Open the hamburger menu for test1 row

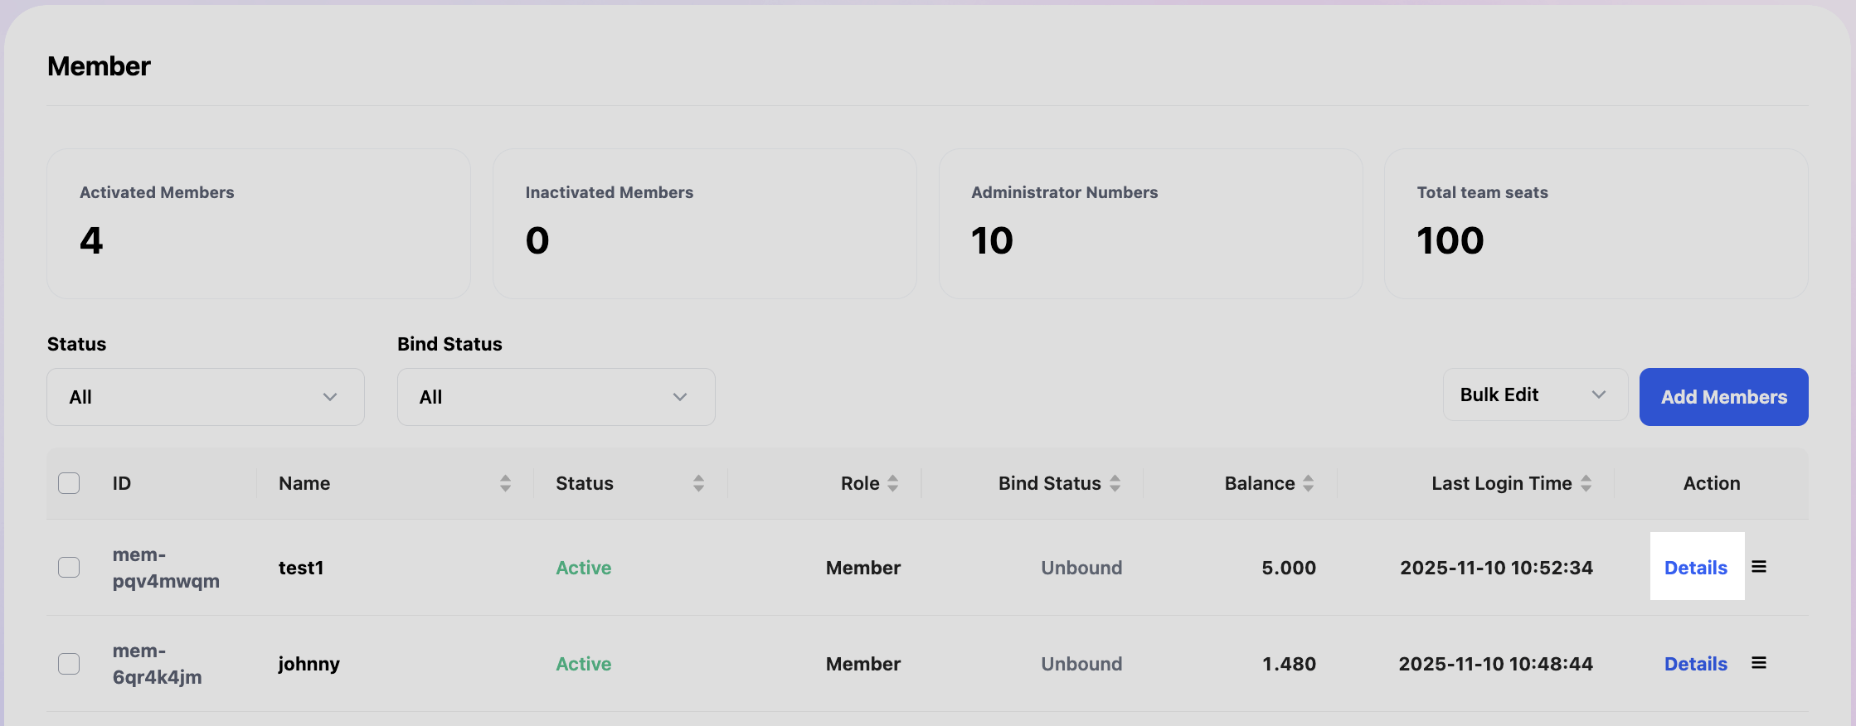pos(1758,567)
